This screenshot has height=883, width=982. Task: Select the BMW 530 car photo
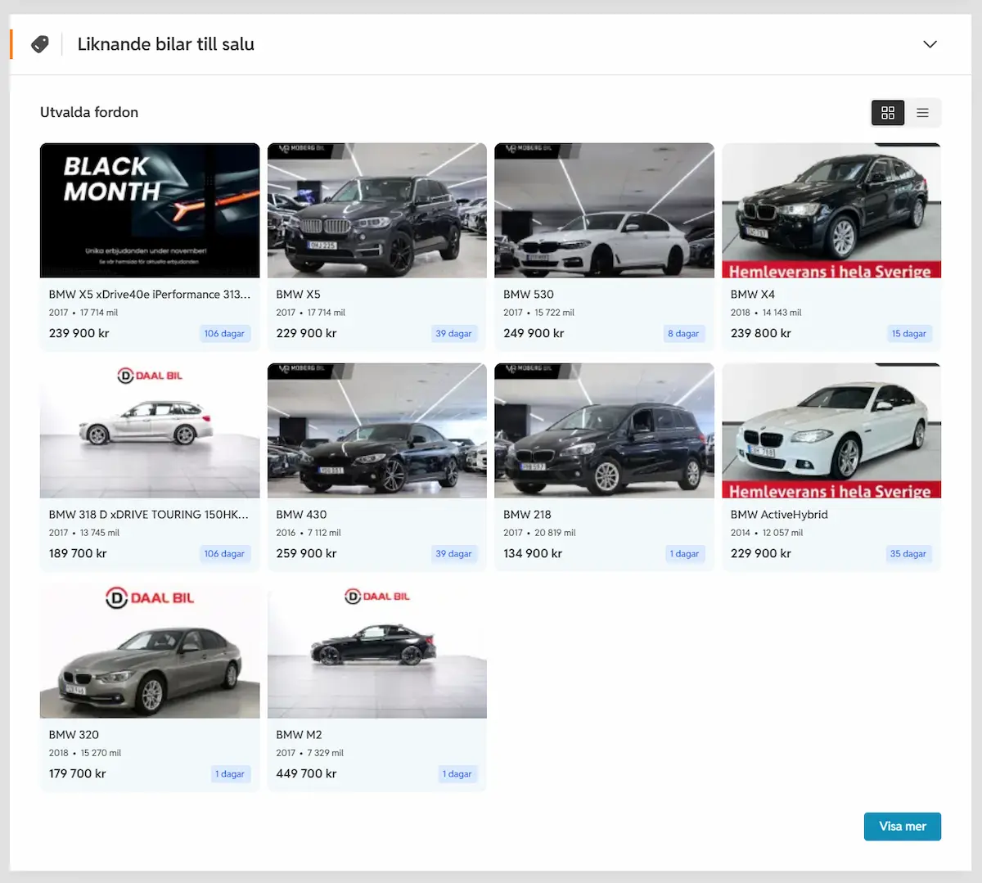click(x=604, y=210)
